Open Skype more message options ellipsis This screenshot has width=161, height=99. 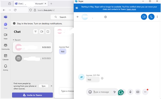[145, 92]
